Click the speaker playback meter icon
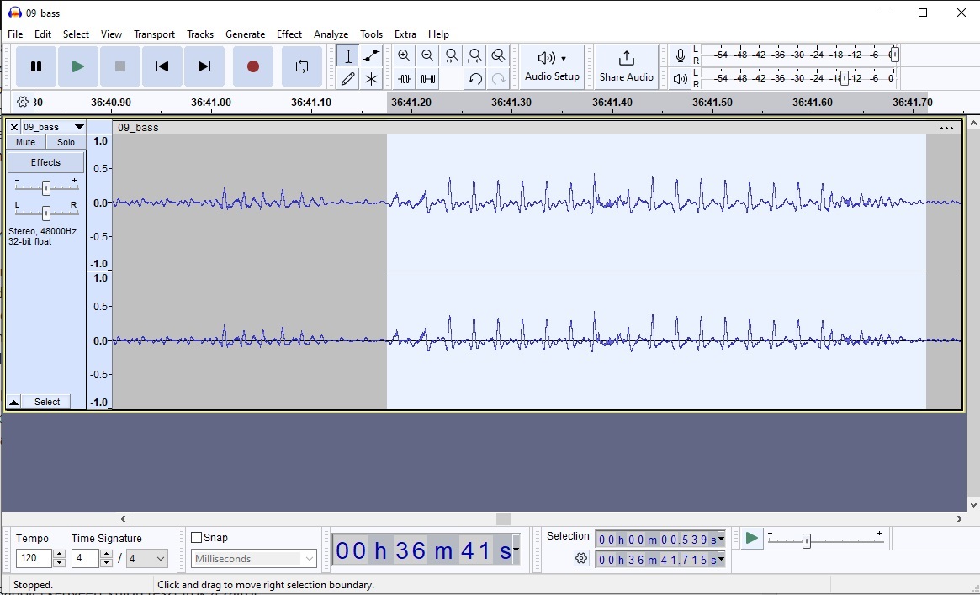This screenshot has height=595, width=980. (x=680, y=79)
